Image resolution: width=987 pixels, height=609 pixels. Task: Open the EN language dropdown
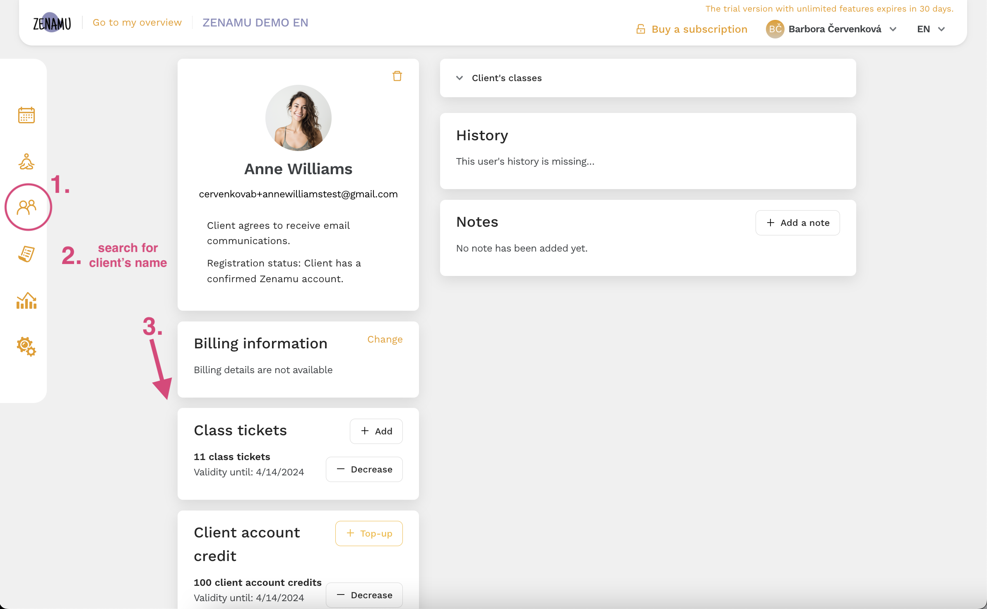coord(931,28)
